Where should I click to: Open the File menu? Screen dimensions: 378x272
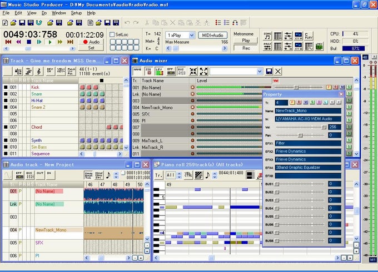point(6,13)
